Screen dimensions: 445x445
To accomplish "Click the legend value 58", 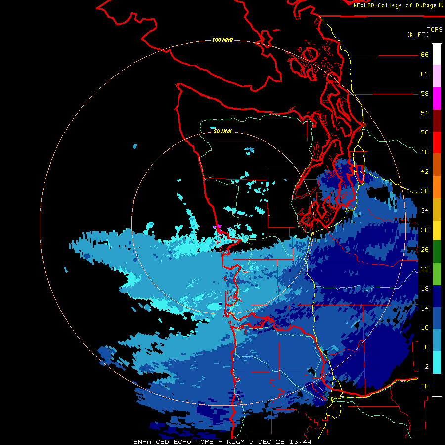I will (425, 93).
